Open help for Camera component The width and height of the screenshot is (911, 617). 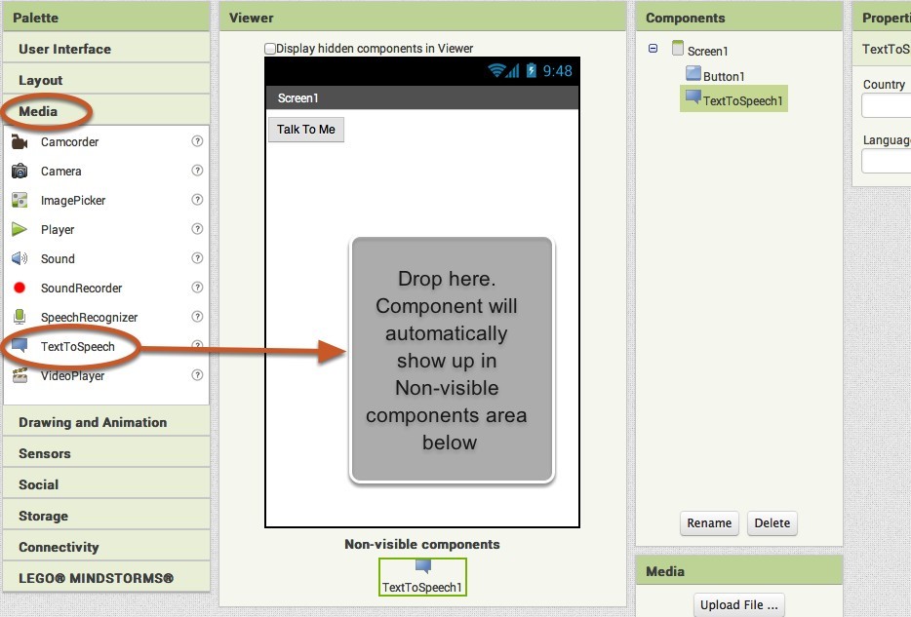[198, 170]
